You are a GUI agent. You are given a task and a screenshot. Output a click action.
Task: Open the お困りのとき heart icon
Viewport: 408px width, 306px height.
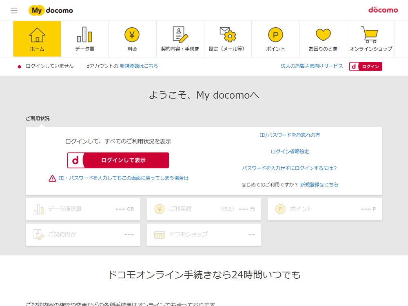[x=323, y=35]
